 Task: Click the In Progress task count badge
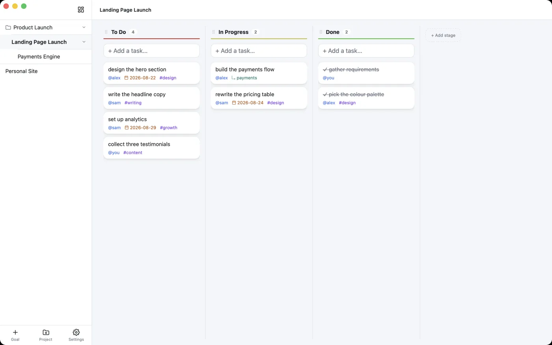(x=255, y=32)
